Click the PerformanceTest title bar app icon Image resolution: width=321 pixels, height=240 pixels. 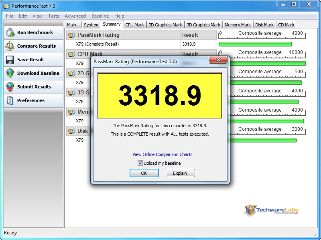[x=6, y=6]
